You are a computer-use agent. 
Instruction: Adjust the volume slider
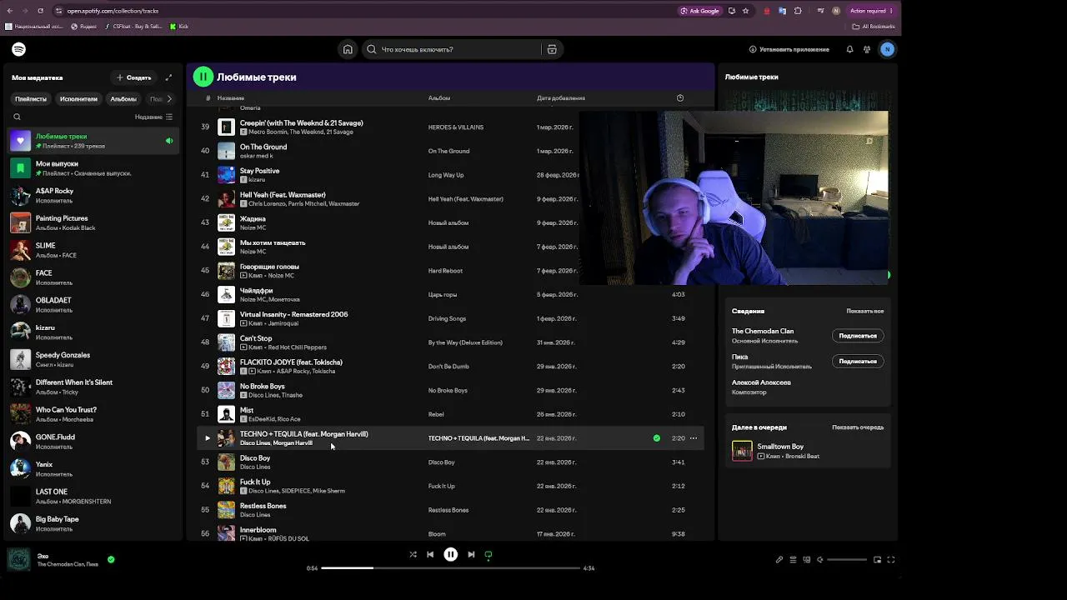[846, 560]
